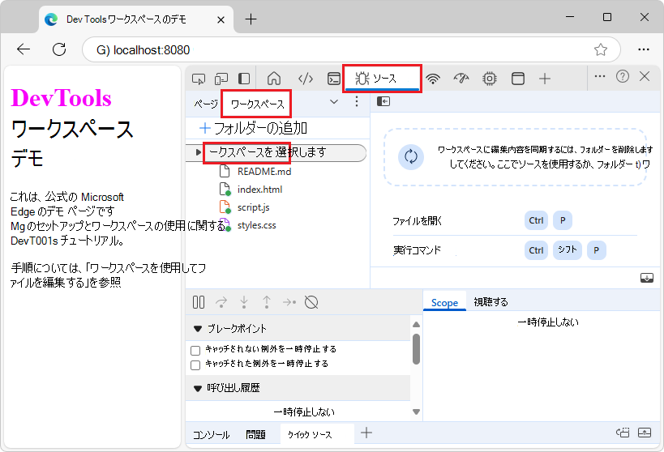The image size is (664, 452).
Task: Click Step over next function call
Action: pyautogui.click(x=221, y=302)
